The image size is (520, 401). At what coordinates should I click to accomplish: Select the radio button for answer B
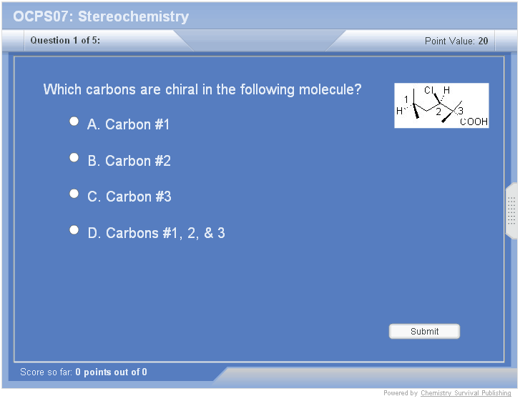click(x=74, y=157)
